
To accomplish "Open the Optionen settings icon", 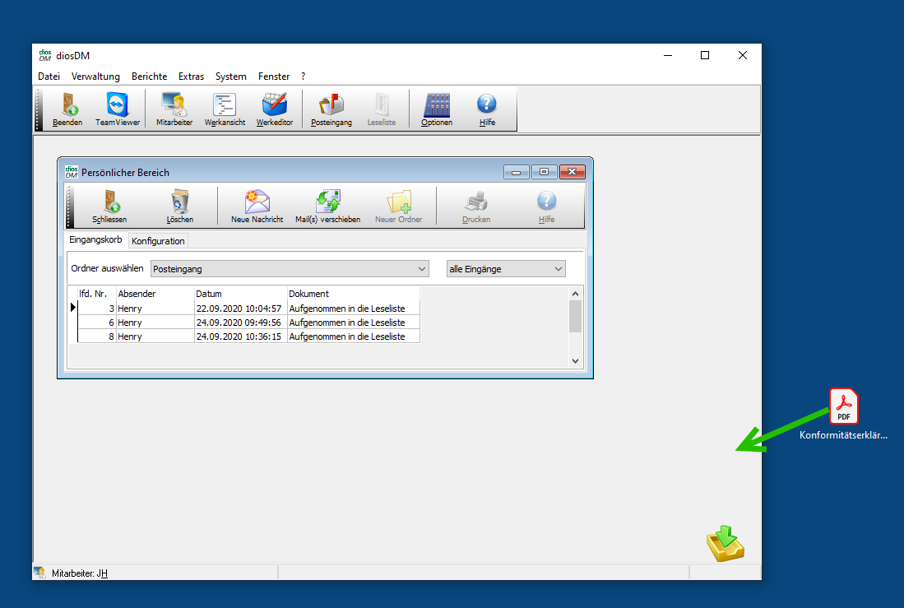I will point(436,109).
